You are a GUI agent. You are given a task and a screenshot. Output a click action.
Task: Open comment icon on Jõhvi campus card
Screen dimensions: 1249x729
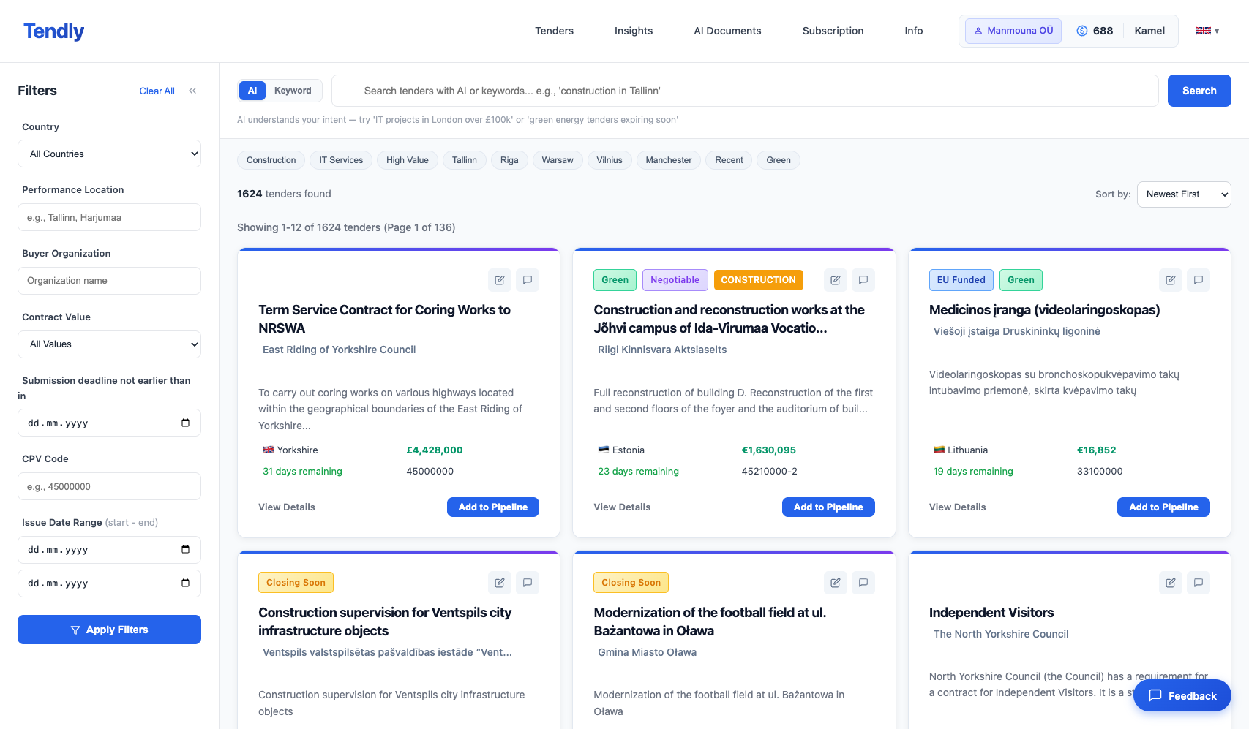[863, 280]
